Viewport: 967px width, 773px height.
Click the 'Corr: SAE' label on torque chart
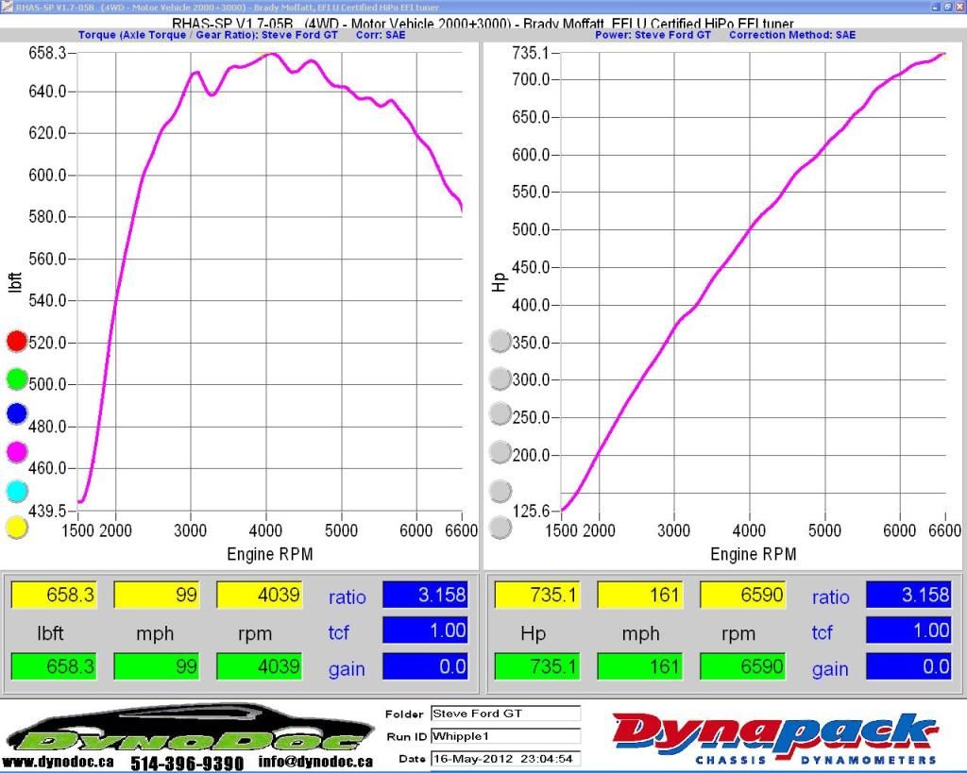coord(381,35)
